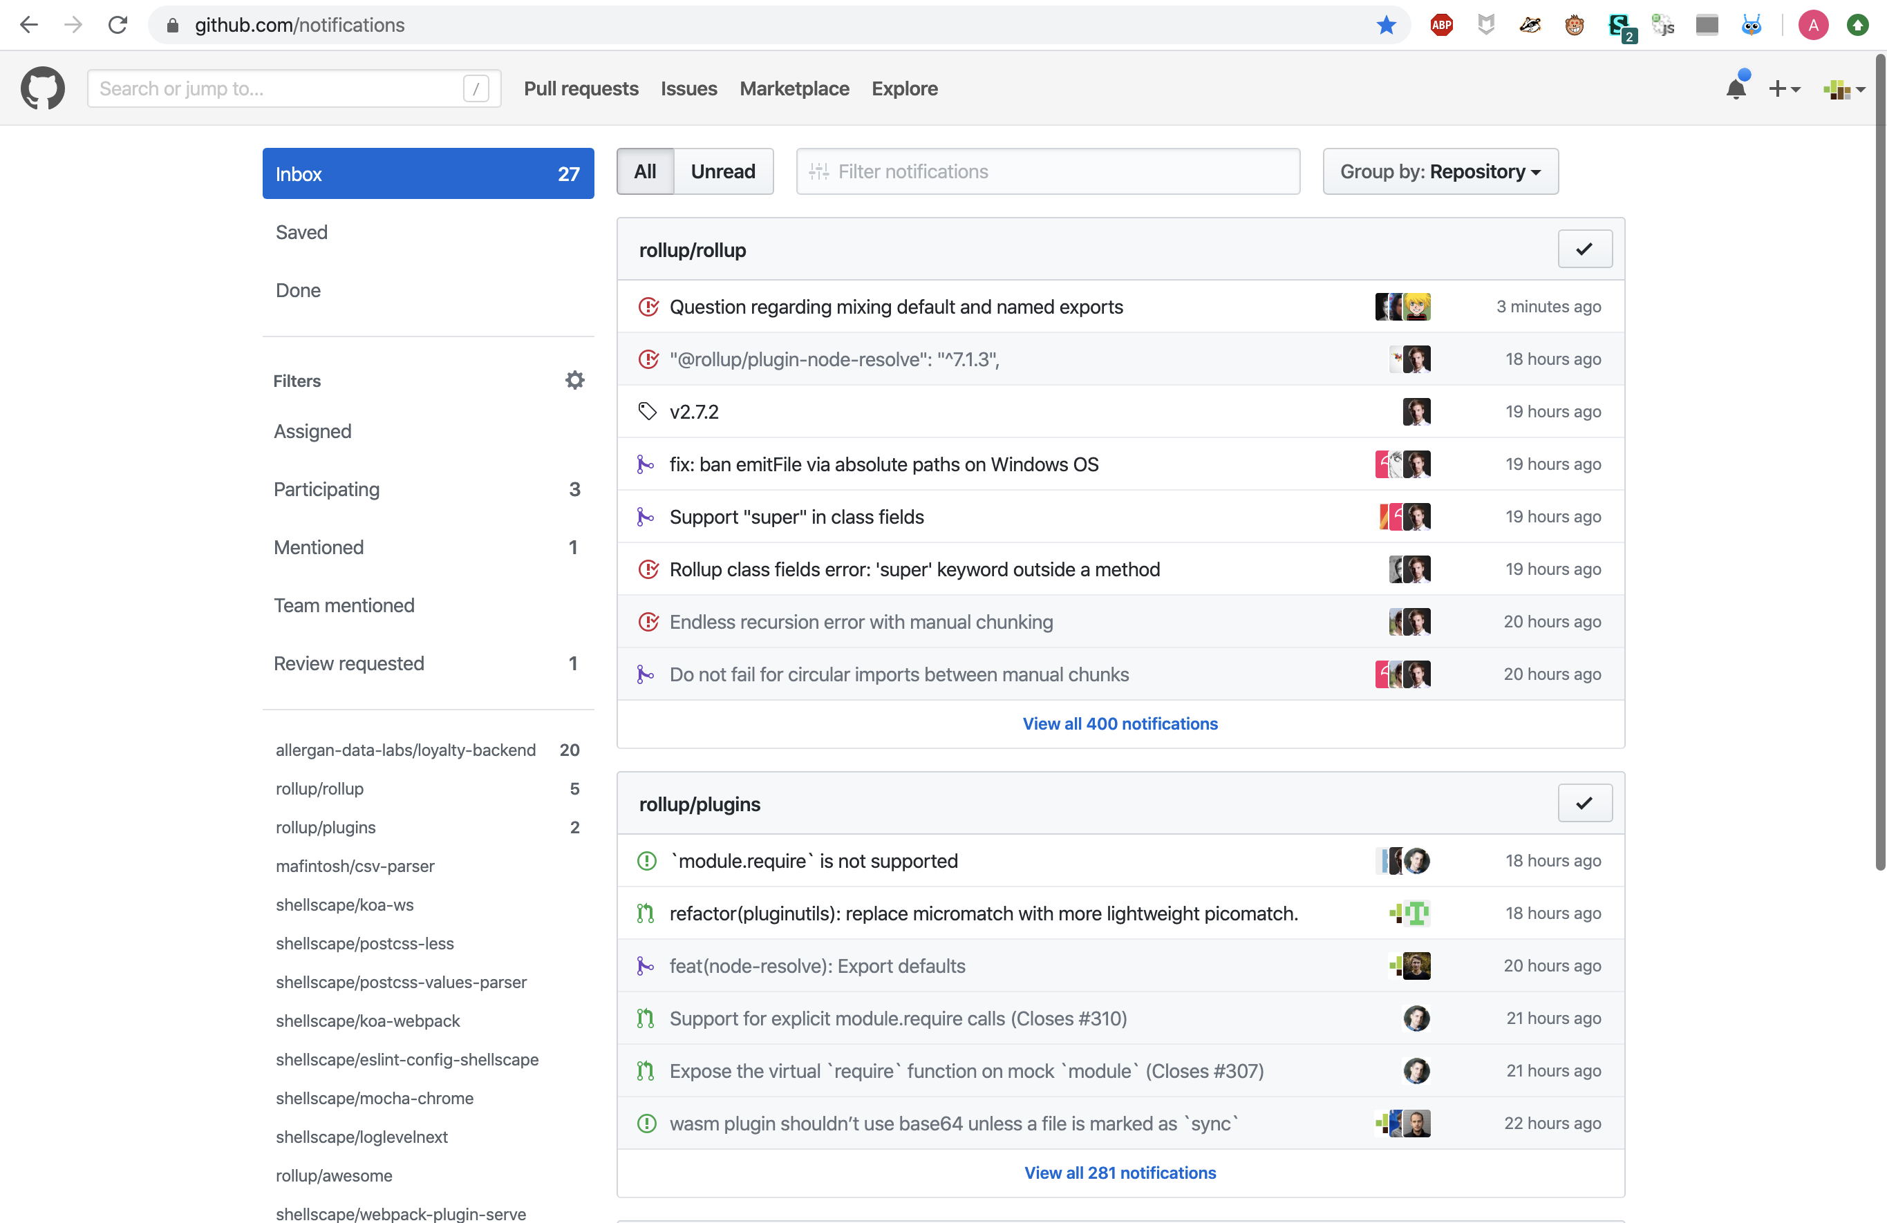The height and width of the screenshot is (1223, 1887).
Task: Open the Group by Repository dropdown
Action: tap(1440, 171)
